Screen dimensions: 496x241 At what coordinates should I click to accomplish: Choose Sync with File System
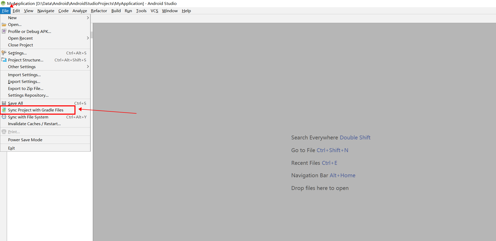click(45, 117)
